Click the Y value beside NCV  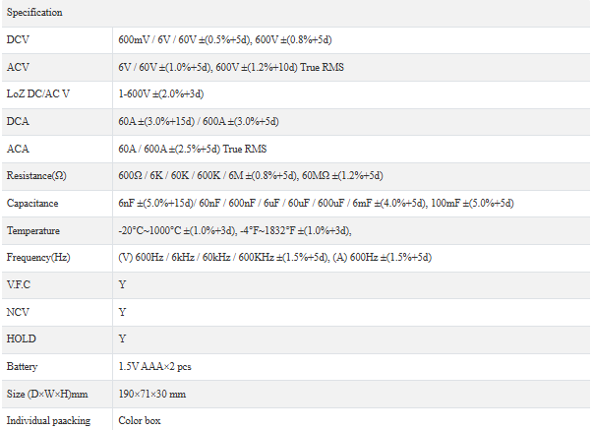coord(122,312)
